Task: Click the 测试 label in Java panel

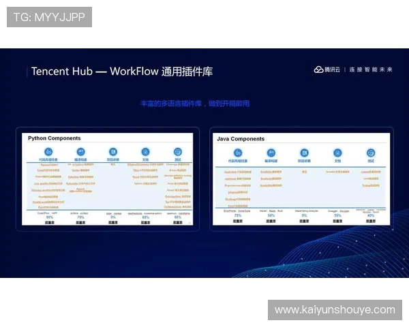Action: (x=371, y=161)
